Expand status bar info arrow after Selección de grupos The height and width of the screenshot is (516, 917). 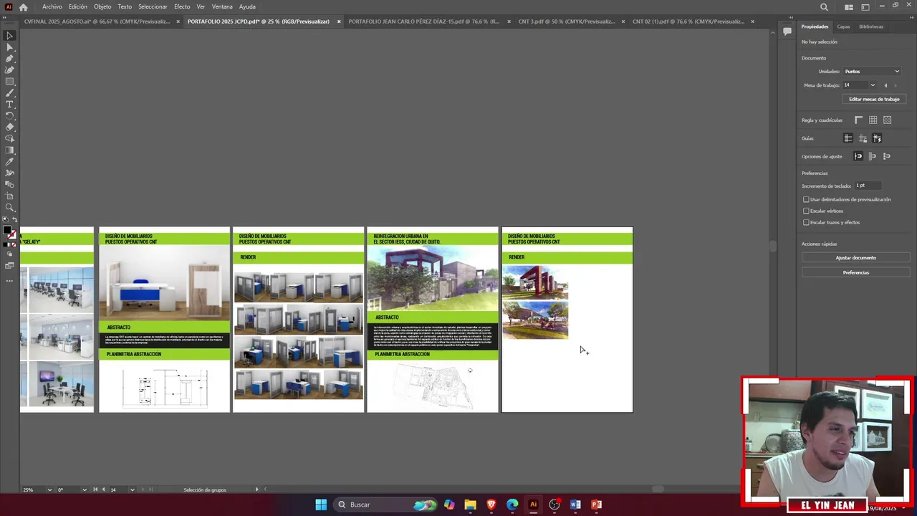click(256, 489)
